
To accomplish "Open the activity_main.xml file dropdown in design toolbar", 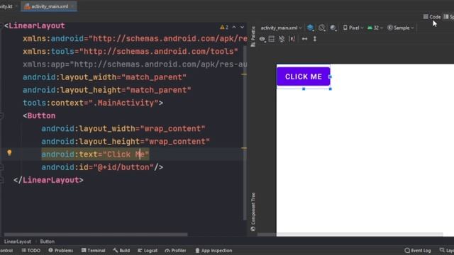I will click(x=281, y=28).
